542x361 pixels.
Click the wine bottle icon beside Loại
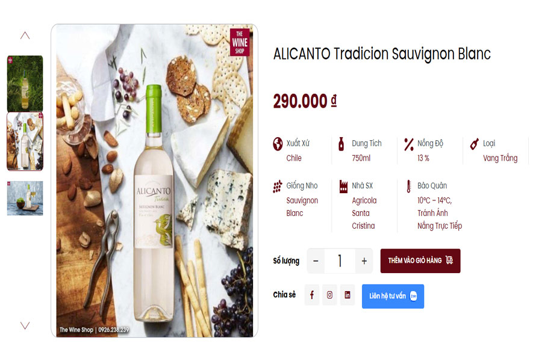(x=475, y=144)
